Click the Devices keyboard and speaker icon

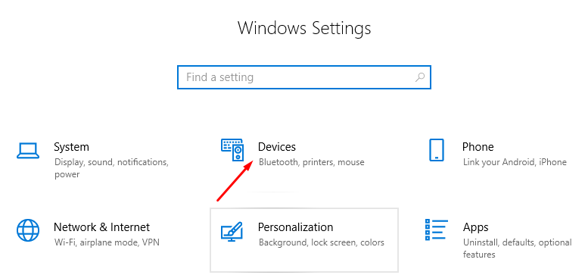point(232,150)
